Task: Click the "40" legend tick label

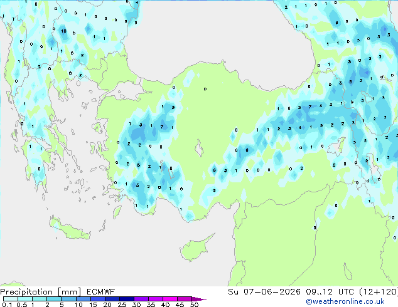Action: pyautogui.click(x=165, y=304)
